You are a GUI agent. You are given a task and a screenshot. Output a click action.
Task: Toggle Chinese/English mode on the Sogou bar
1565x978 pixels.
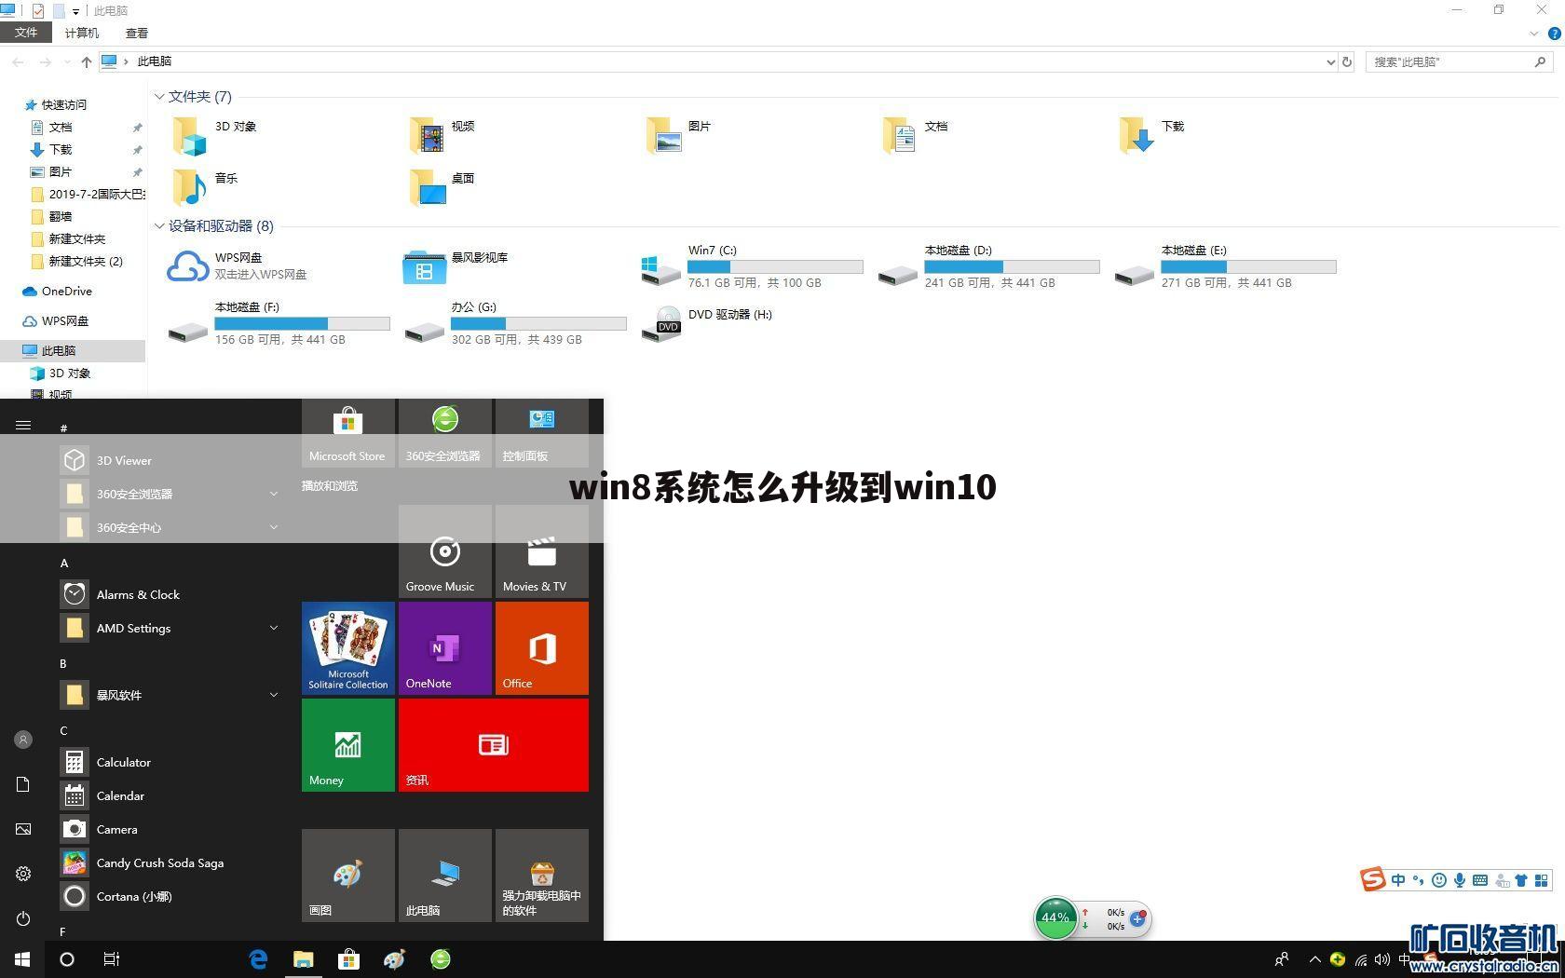click(1398, 879)
